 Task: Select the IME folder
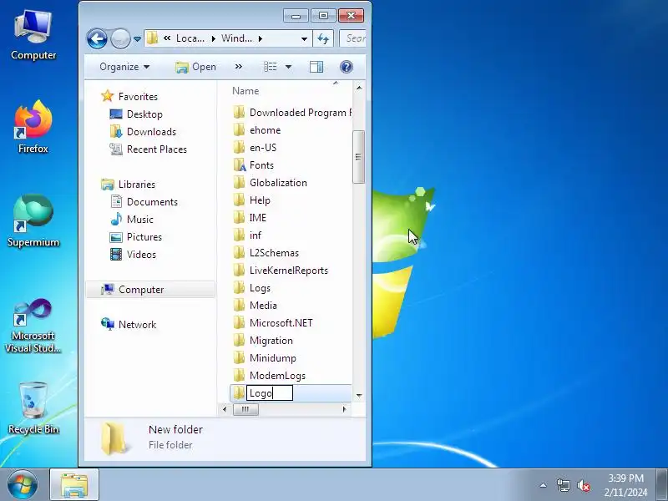(250, 218)
